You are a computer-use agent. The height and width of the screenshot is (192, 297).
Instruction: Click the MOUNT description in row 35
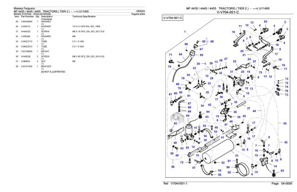pyautogui.click(x=45, y=51)
